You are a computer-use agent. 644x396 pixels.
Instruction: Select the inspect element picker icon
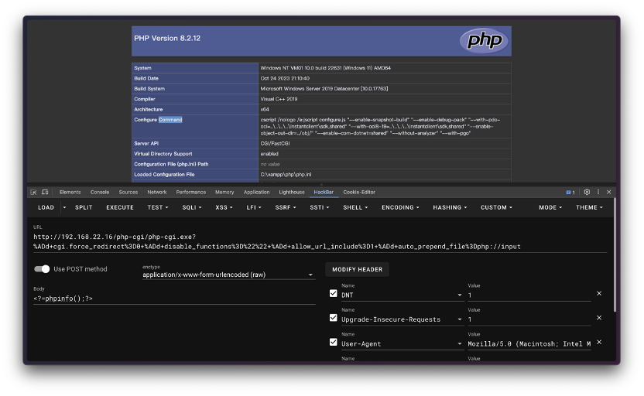[34, 192]
